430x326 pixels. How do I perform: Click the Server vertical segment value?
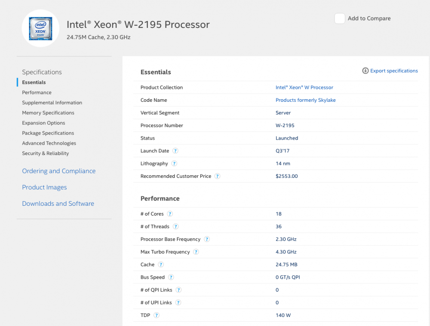[x=283, y=113]
